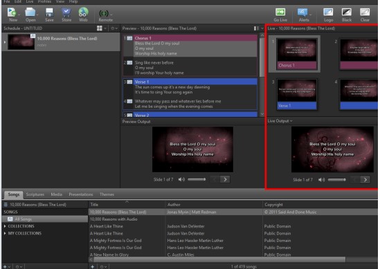Expand the MY COLLECTIONS tree node
This screenshot has width=380, height=269.
point(5,234)
